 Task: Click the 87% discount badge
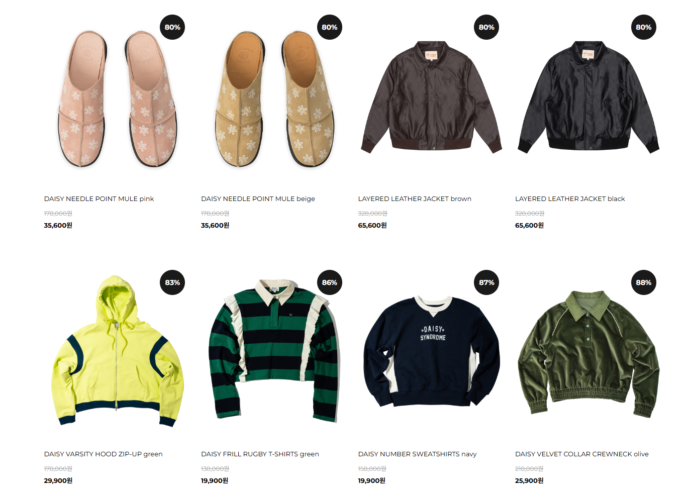(486, 282)
